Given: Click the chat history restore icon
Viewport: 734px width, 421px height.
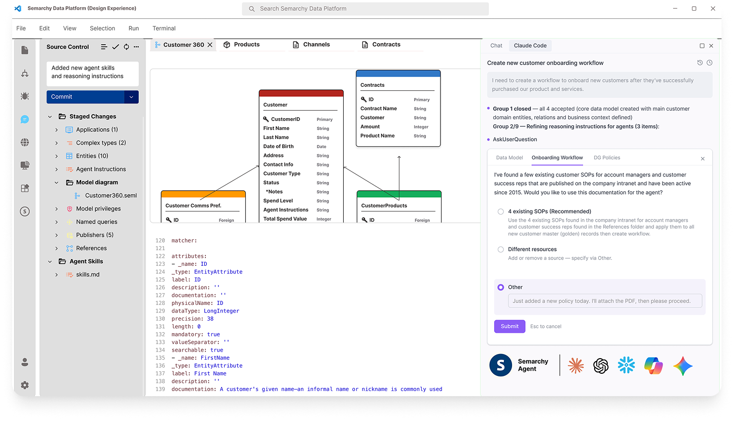Looking at the screenshot, I should tap(700, 63).
